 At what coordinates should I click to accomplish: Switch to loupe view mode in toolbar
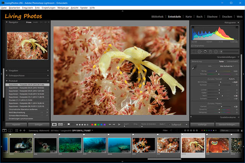point(54,125)
